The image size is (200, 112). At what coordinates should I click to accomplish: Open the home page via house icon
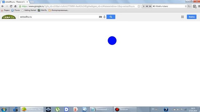point(15,6)
